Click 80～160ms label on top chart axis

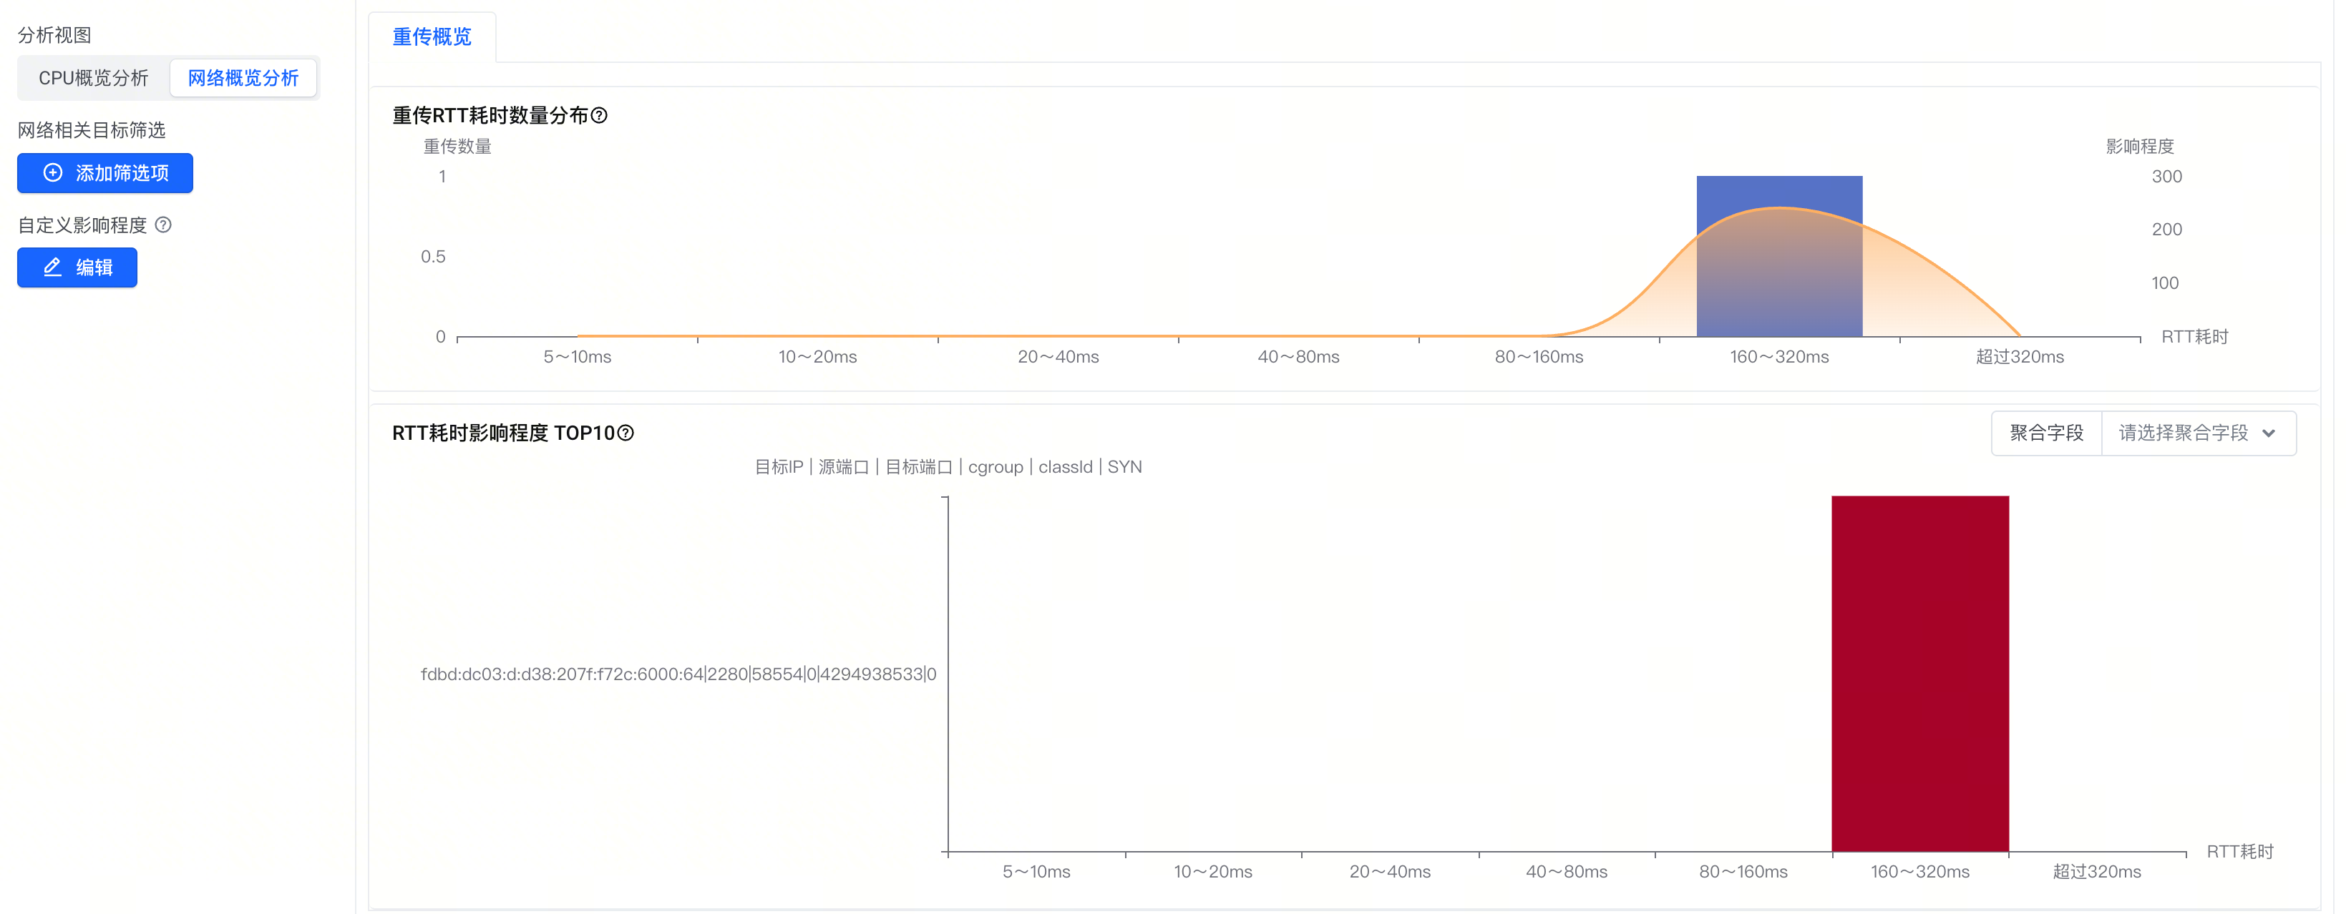[1538, 357]
